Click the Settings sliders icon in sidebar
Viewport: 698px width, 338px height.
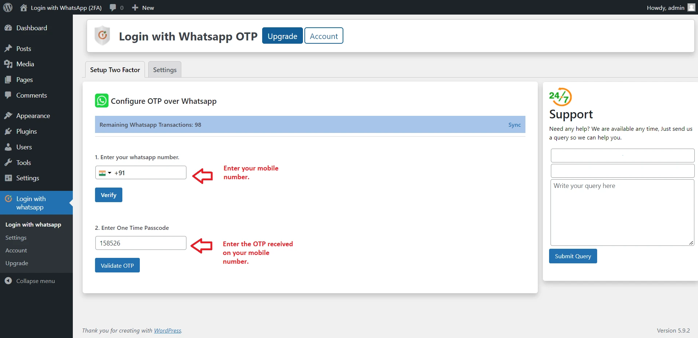[x=8, y=178]
